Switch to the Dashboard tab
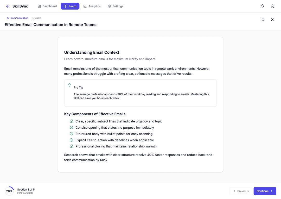The width and height of the screenshot is (281, 199). 47,6
